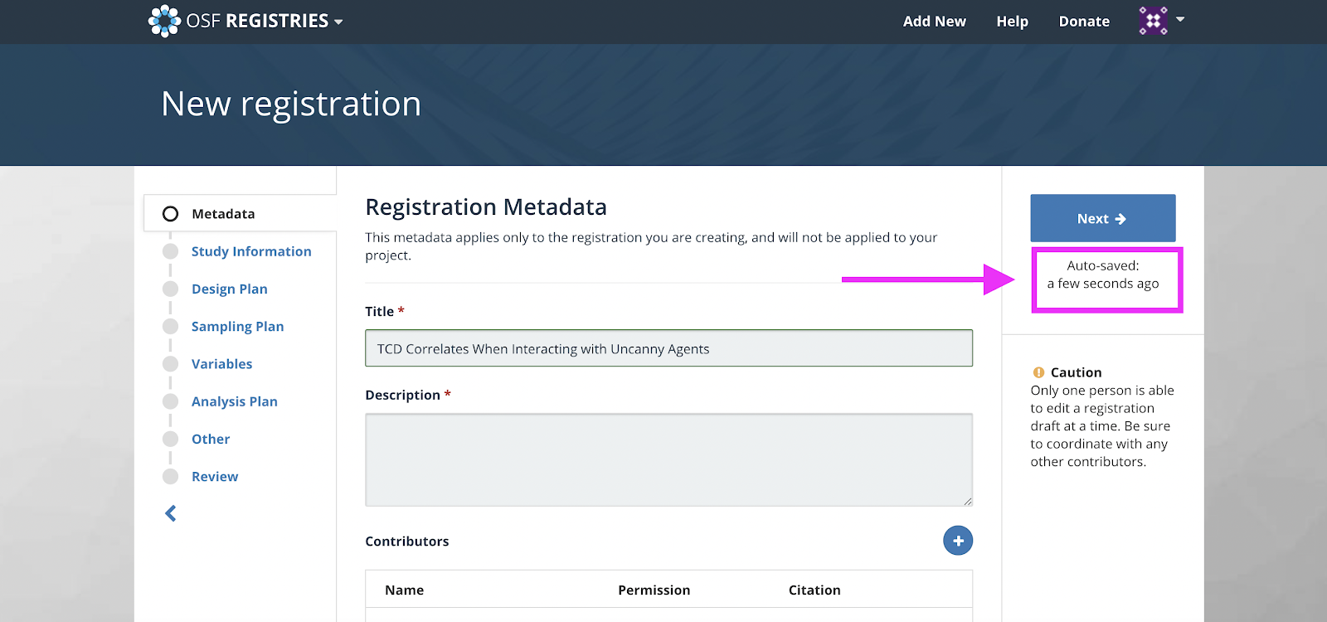This screenshot has height=622, width=1327.
Task: Click the Donate link
Action: (1084, 22)
